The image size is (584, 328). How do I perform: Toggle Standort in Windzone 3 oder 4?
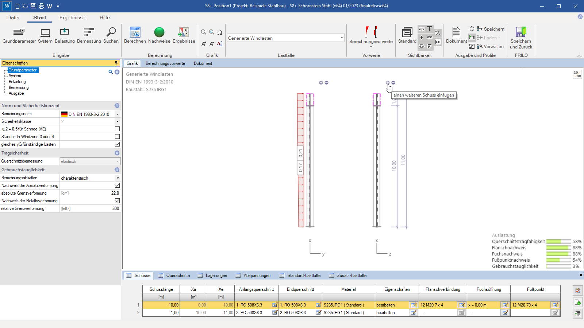coord(117,137)
